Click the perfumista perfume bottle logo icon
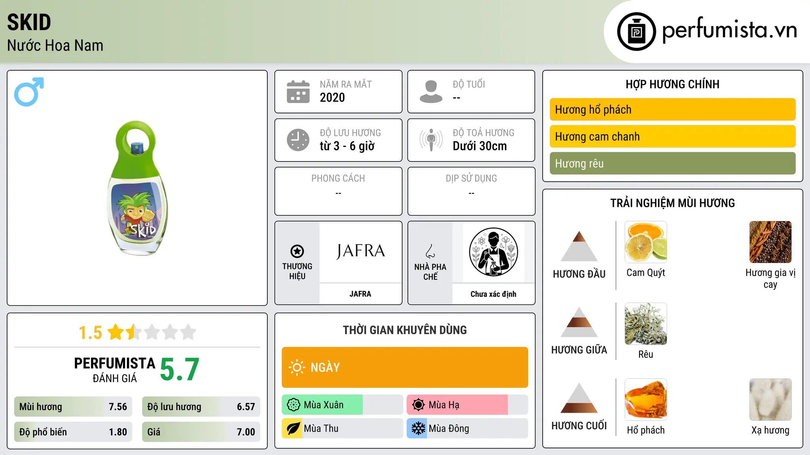 (636, 32)
